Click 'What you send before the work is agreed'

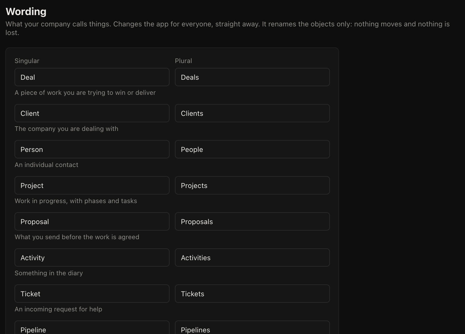coord(77,237)
